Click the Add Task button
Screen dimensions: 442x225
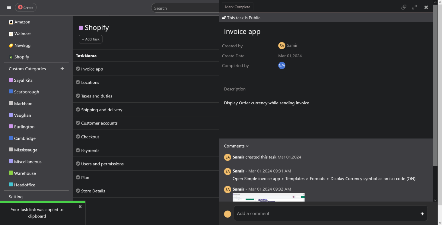pyautogui.click(x=90, y=39)
